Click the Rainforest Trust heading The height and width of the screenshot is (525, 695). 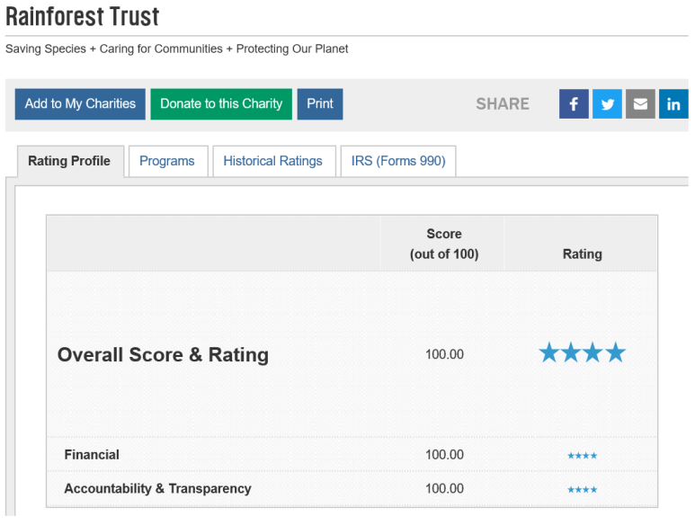[x=83, y=17]
